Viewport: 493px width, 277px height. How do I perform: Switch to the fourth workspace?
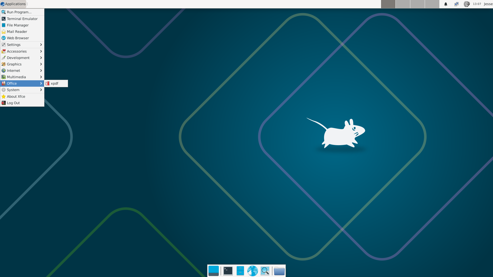tap(432, 4)
